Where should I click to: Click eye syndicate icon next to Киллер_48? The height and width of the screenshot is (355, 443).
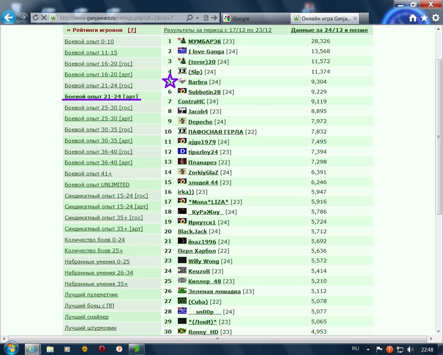pyautogui.click(x=182, y=281)
